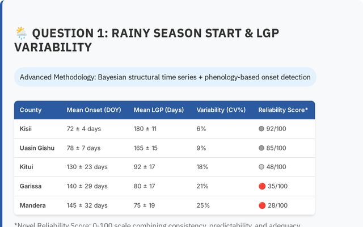Click the Kitui county name cell
The height and width of the screenshot is (227, 363).
27,167
